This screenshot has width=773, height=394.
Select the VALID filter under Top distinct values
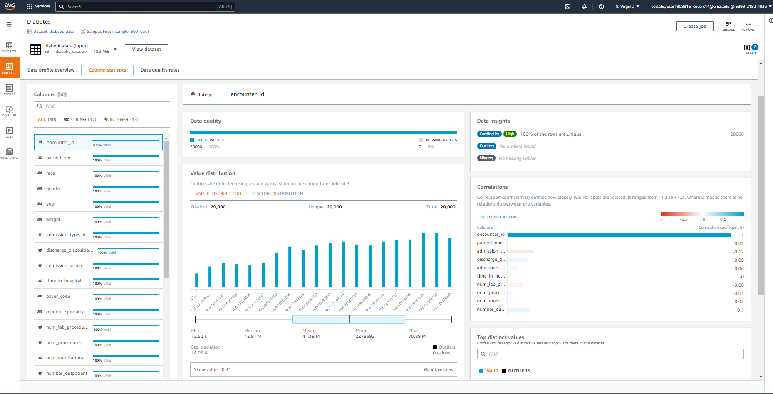tap(488, 371)
